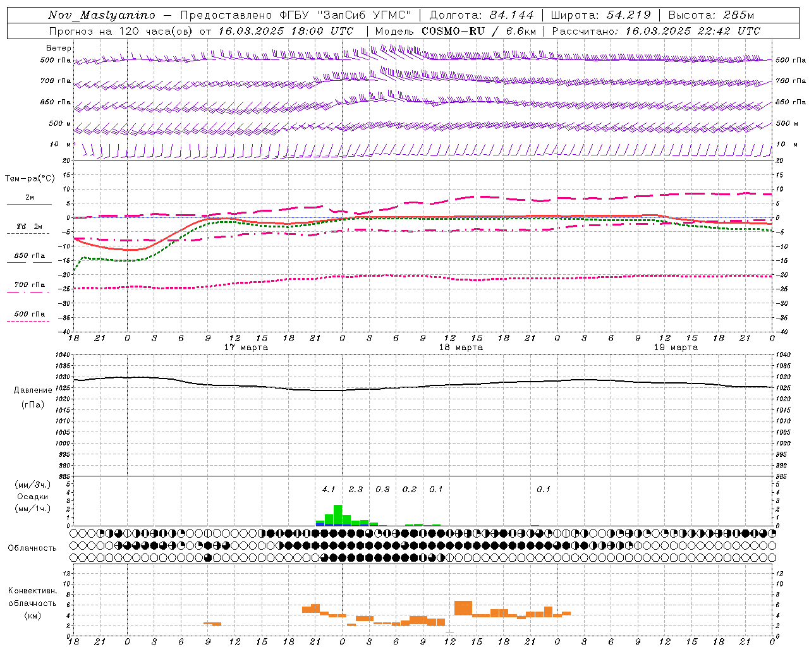Click the 0.3 precipitation total
Screen dimensions: 809x647
tap(382, 489)
